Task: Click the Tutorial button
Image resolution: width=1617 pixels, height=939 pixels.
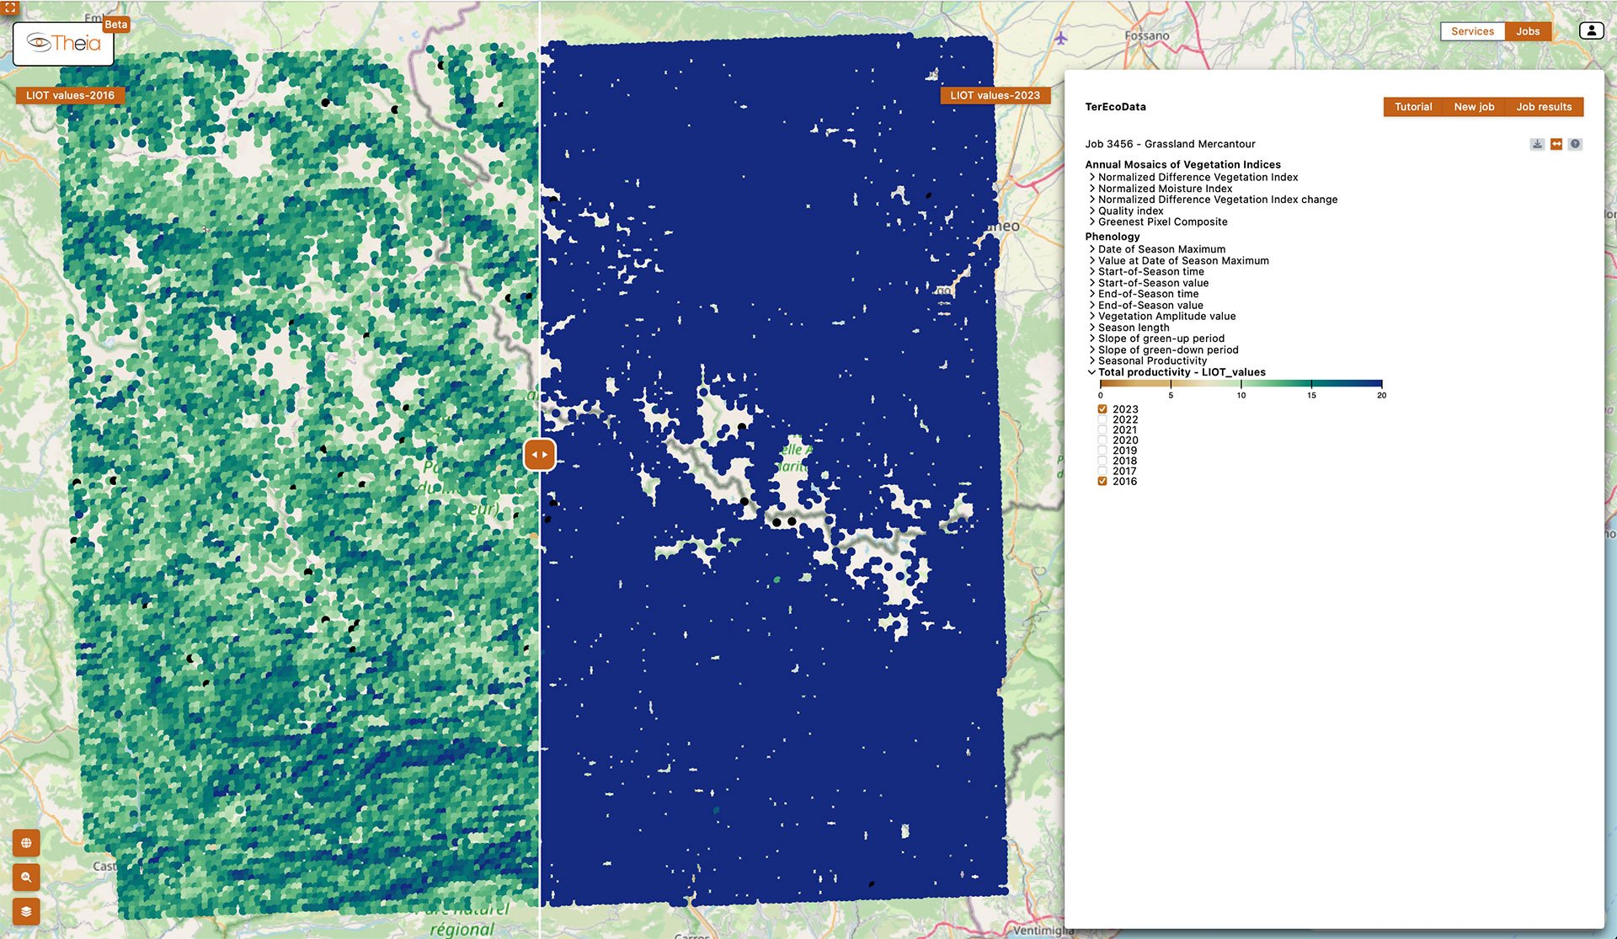Action: point(1413,107)
